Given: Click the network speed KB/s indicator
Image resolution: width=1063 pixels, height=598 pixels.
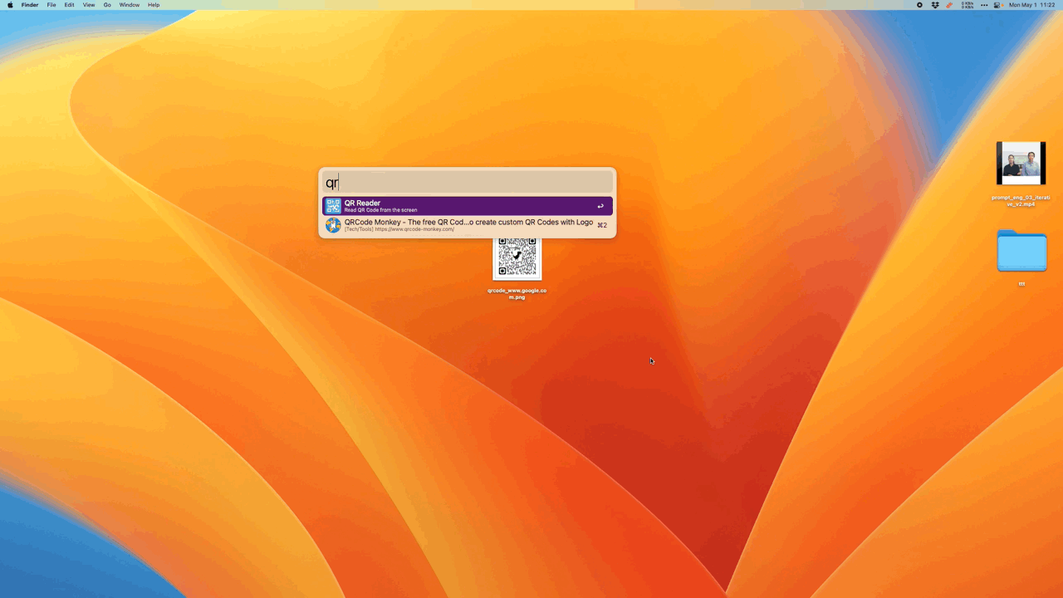Looking at the screenshot, I should 967,5.
